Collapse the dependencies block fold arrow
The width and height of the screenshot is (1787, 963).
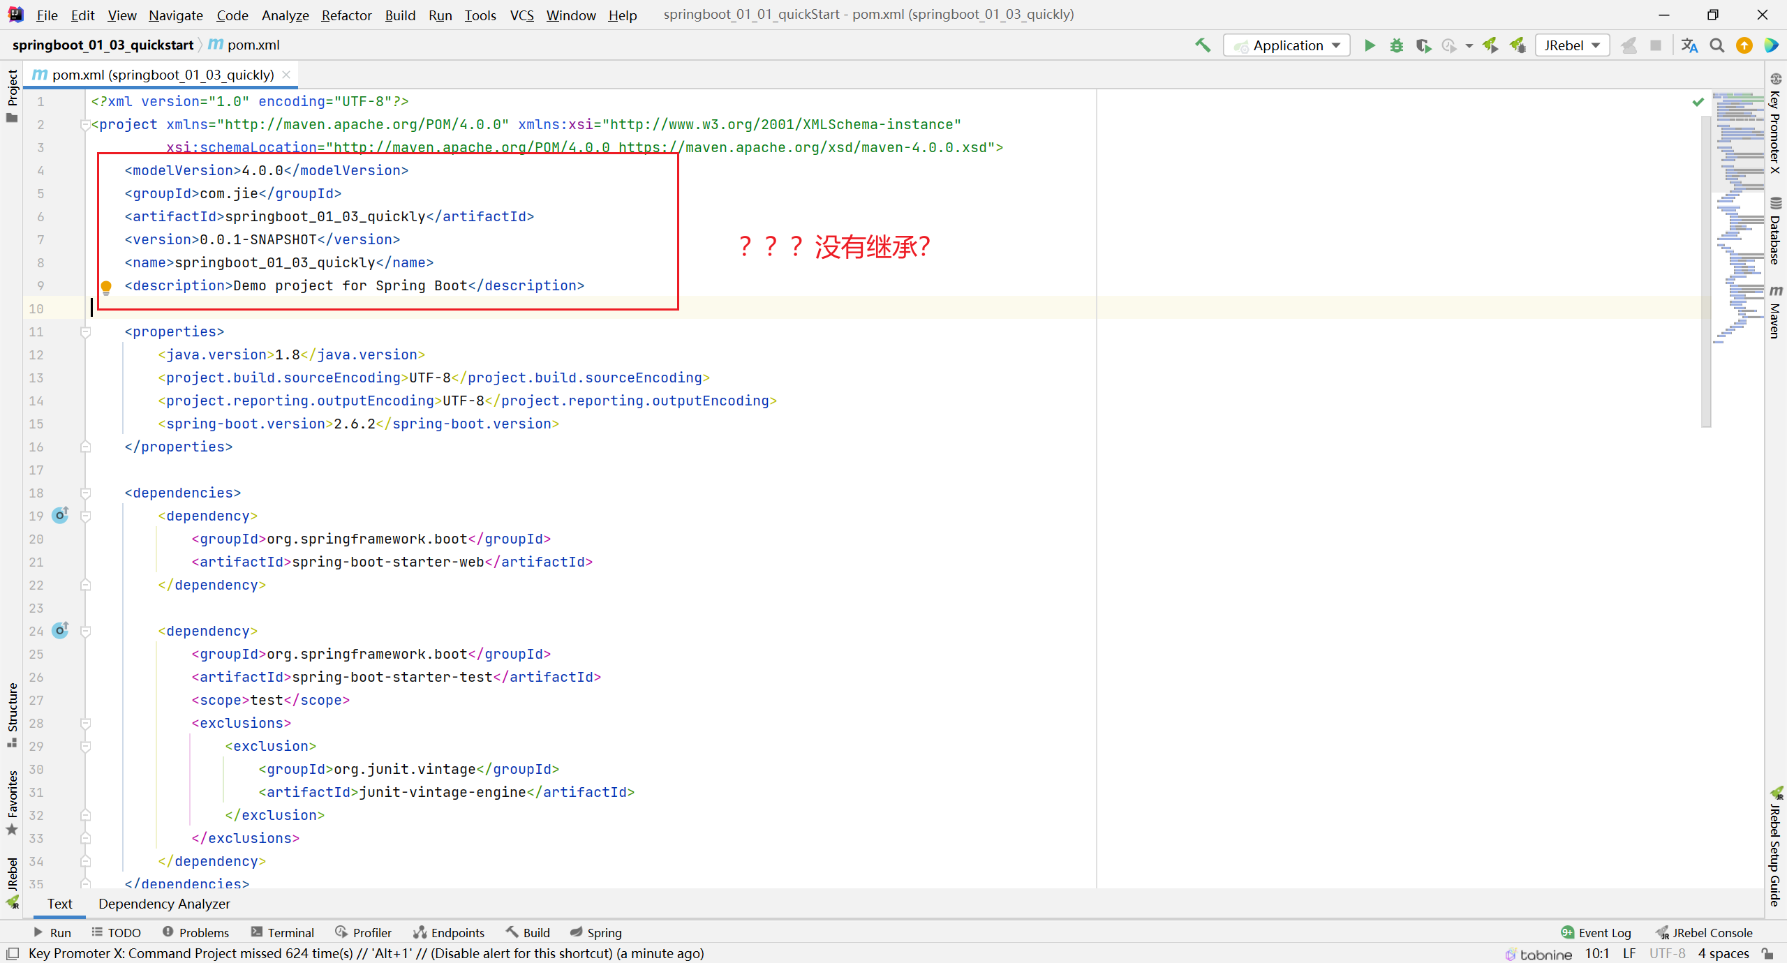(86, 493)
